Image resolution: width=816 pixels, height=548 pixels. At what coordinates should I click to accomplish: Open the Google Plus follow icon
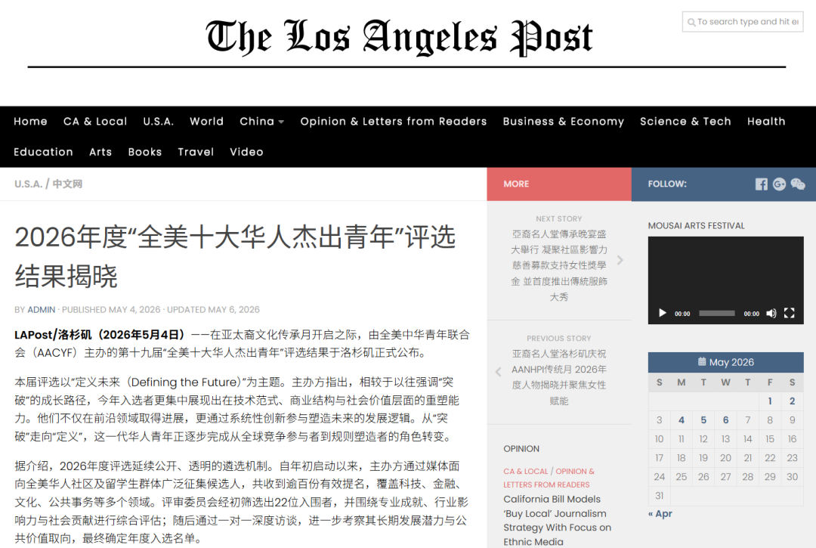pos(779,184)
